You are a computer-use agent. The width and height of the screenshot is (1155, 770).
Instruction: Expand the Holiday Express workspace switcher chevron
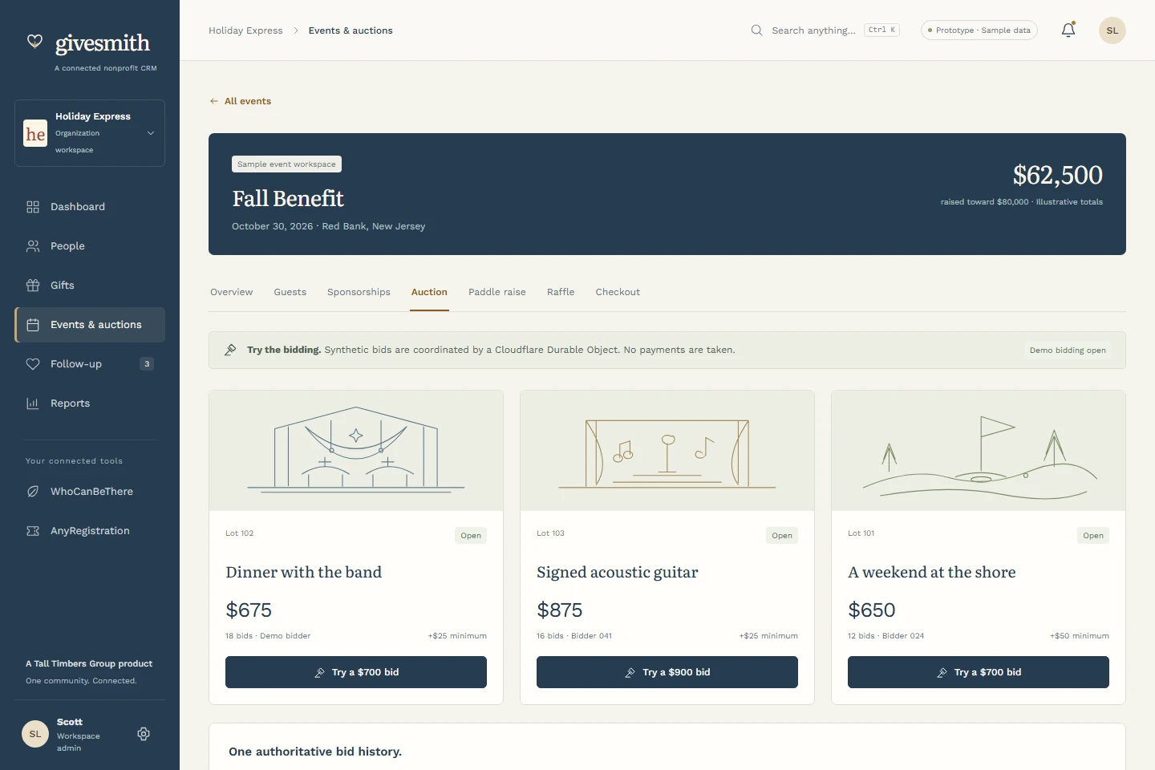tap(151, 133)
